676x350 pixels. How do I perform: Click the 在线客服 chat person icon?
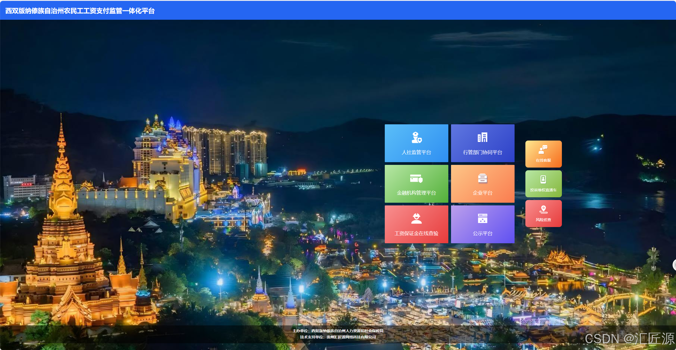click(x=543, y=149)
